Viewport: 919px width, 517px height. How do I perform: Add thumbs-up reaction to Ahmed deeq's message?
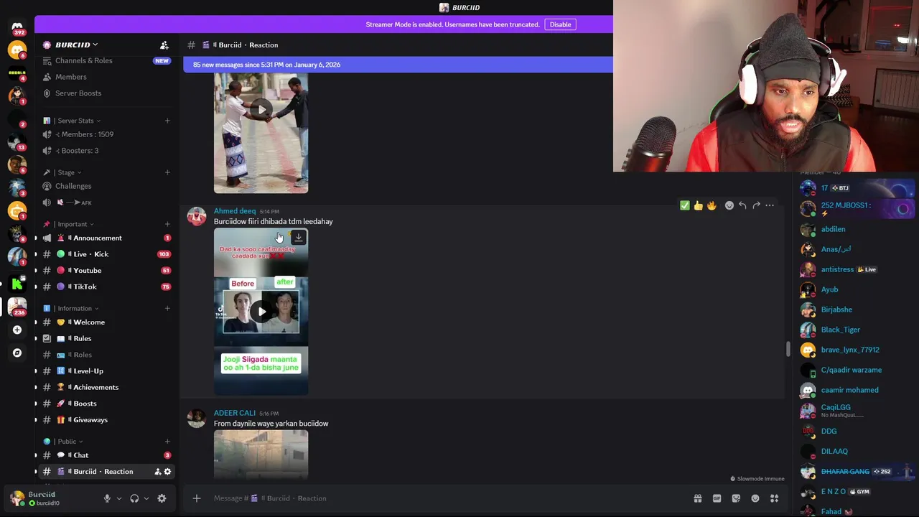(698, 205)
